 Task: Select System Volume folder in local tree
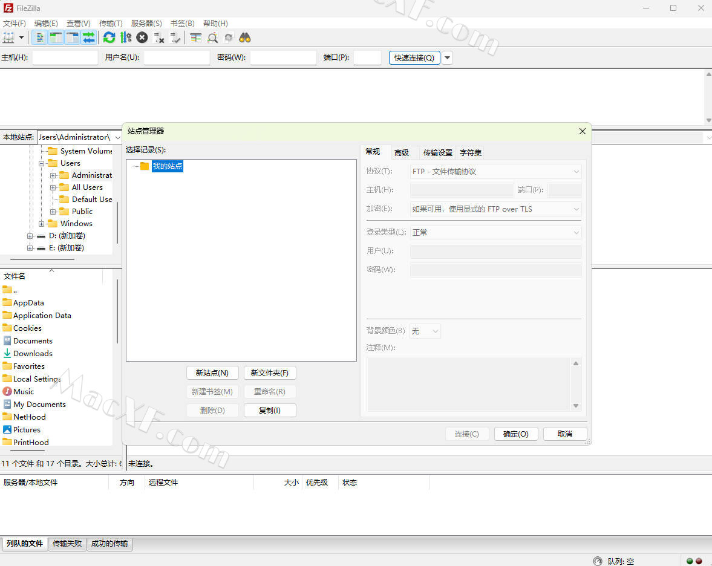[80, 151]
